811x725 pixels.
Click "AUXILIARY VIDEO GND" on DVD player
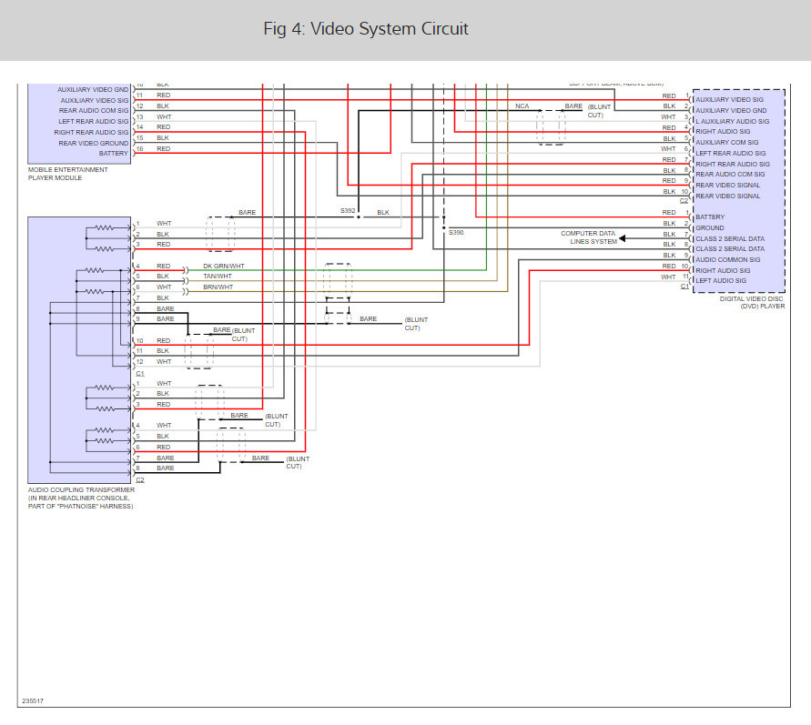pos(731,111)
